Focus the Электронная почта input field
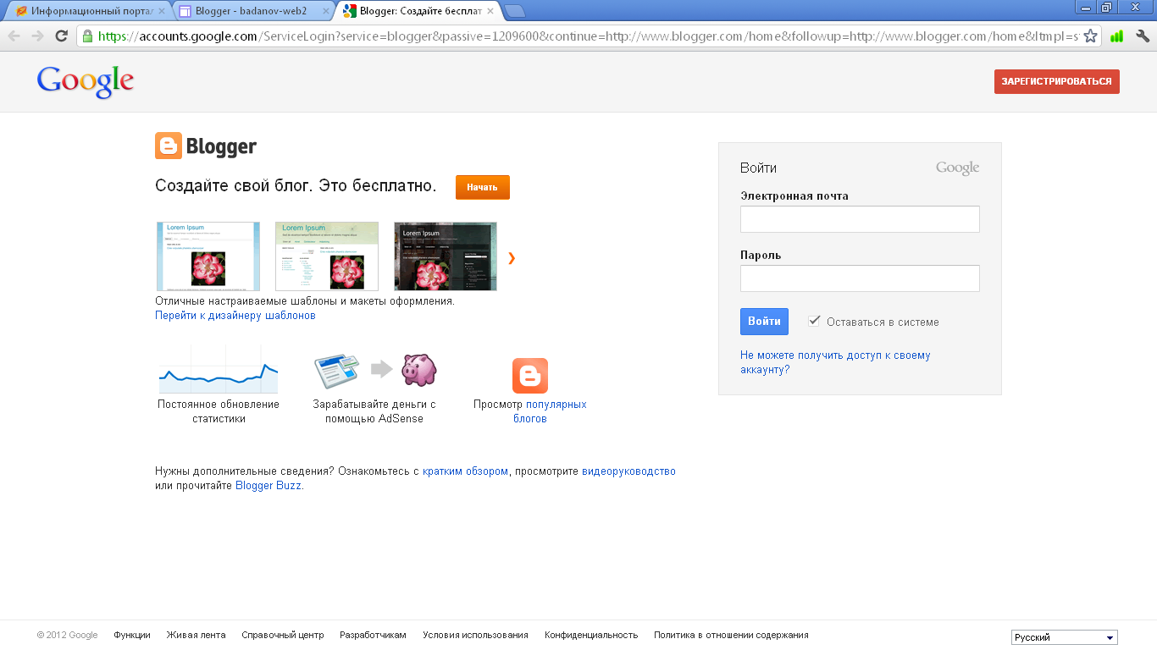The width and height of the screenshot is (1157, 650). pos(860,219)
